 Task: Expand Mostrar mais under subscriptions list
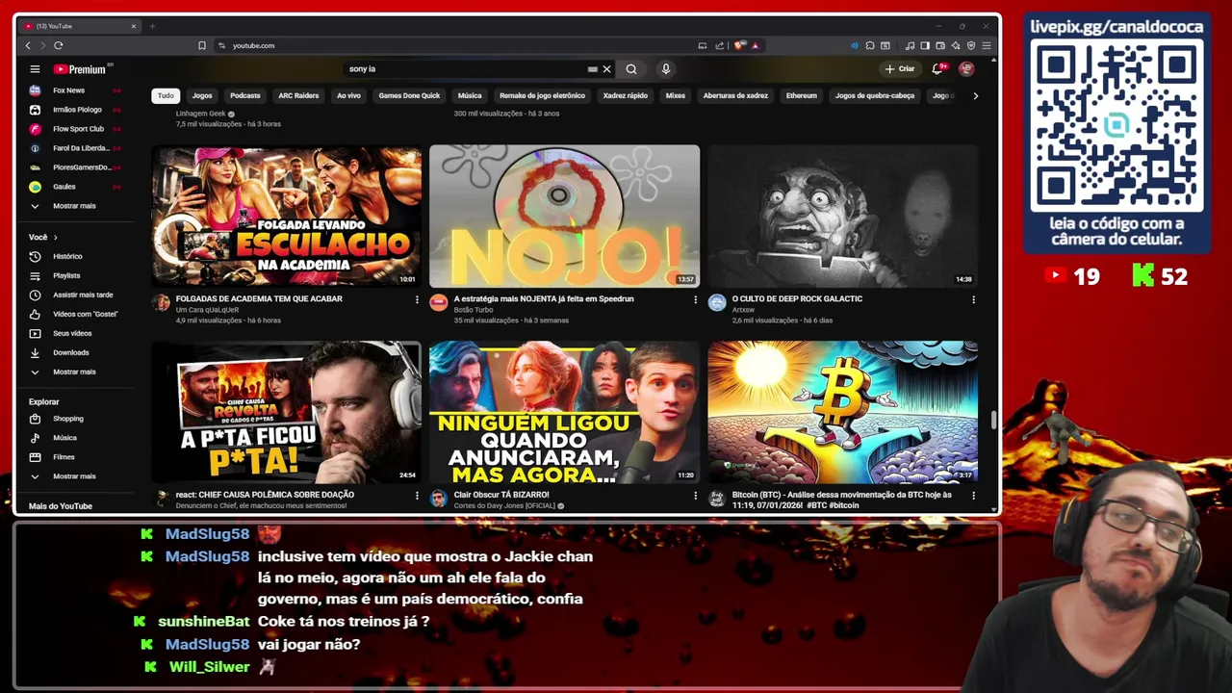(x=74, y=206)
